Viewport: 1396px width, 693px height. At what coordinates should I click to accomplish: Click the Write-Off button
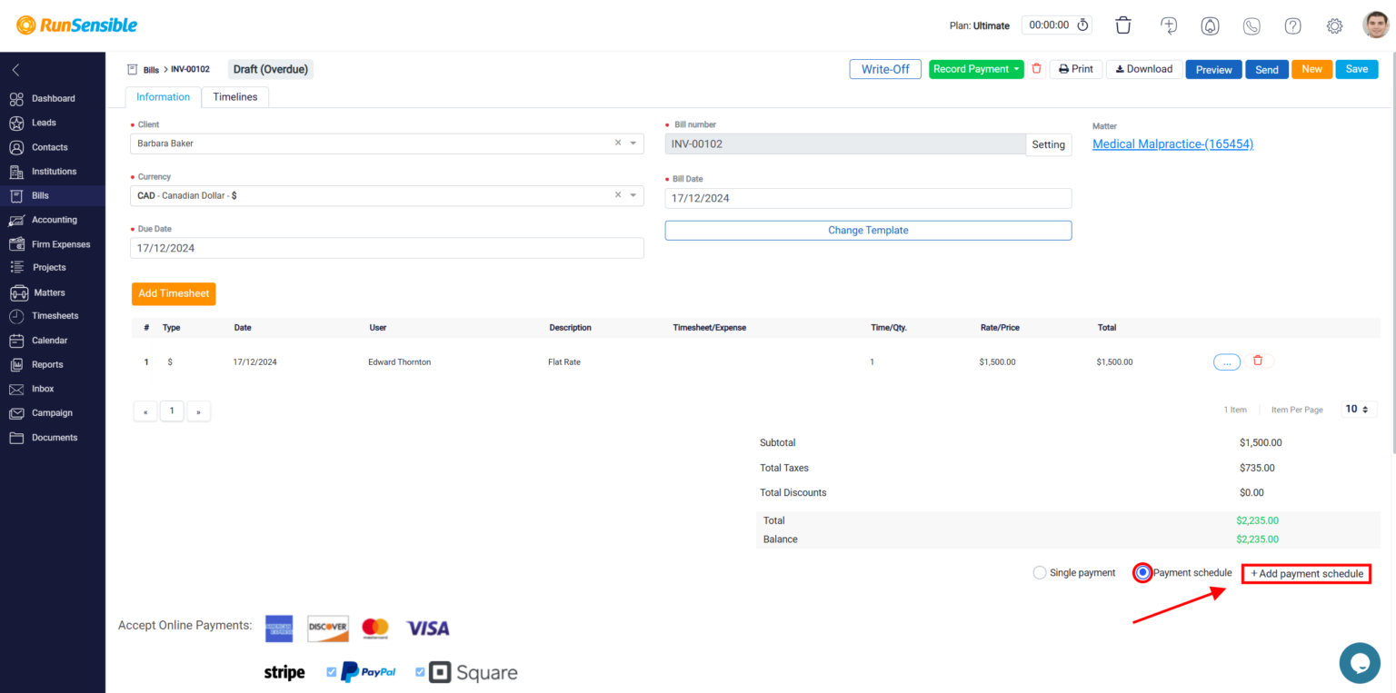tap(885, 69)
